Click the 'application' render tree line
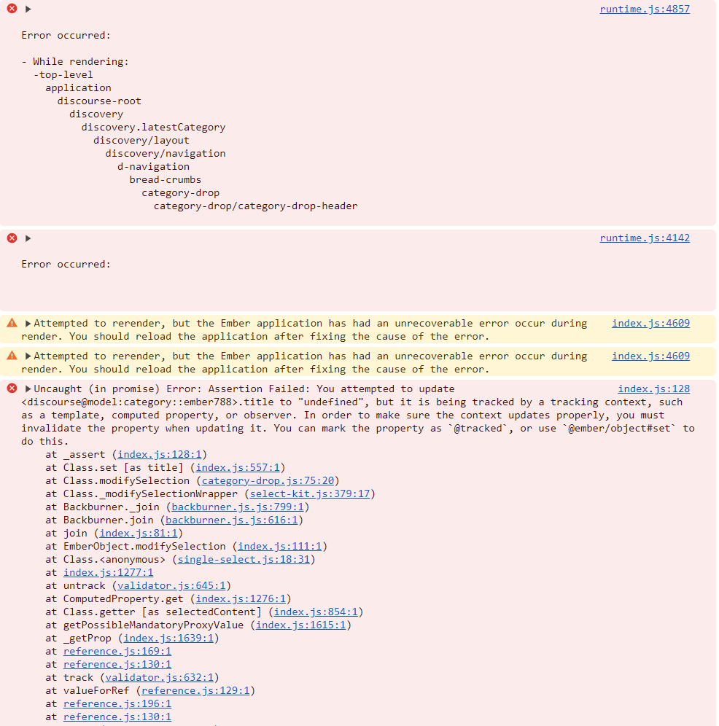This screenshot has width=719, height=726. [x=78, y=88]
